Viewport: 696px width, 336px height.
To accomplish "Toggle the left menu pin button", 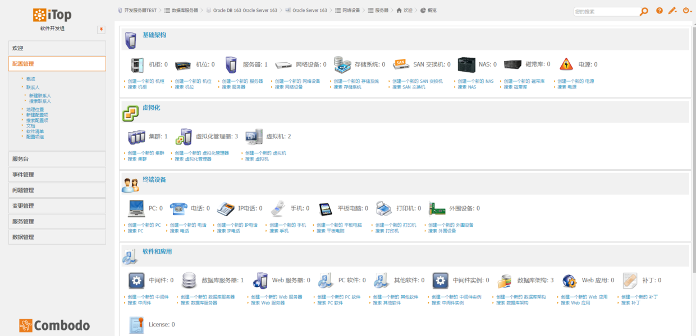I will [x=102, y=29].
